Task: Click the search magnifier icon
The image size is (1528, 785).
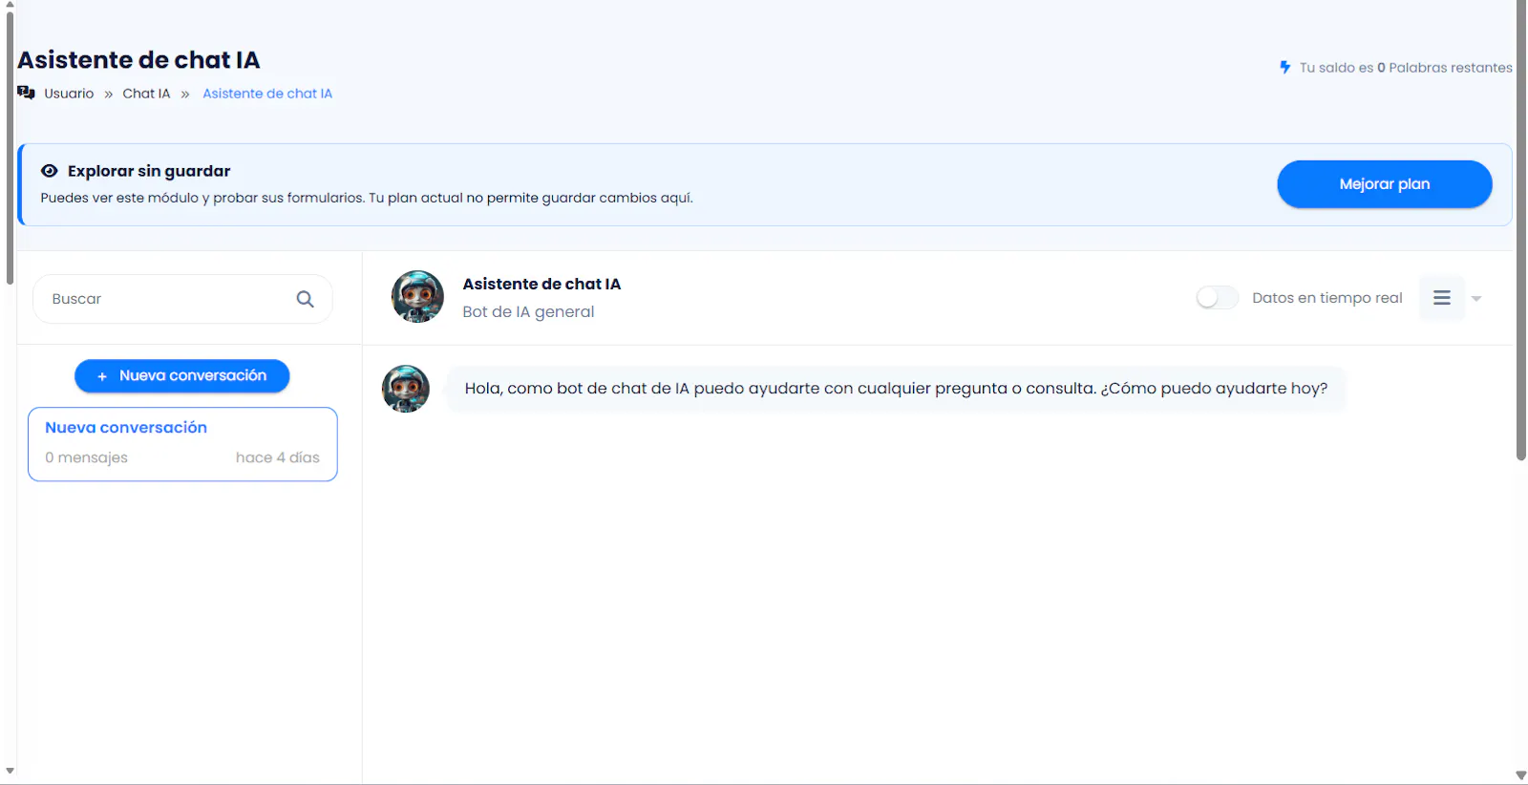Action: (305, 299)
